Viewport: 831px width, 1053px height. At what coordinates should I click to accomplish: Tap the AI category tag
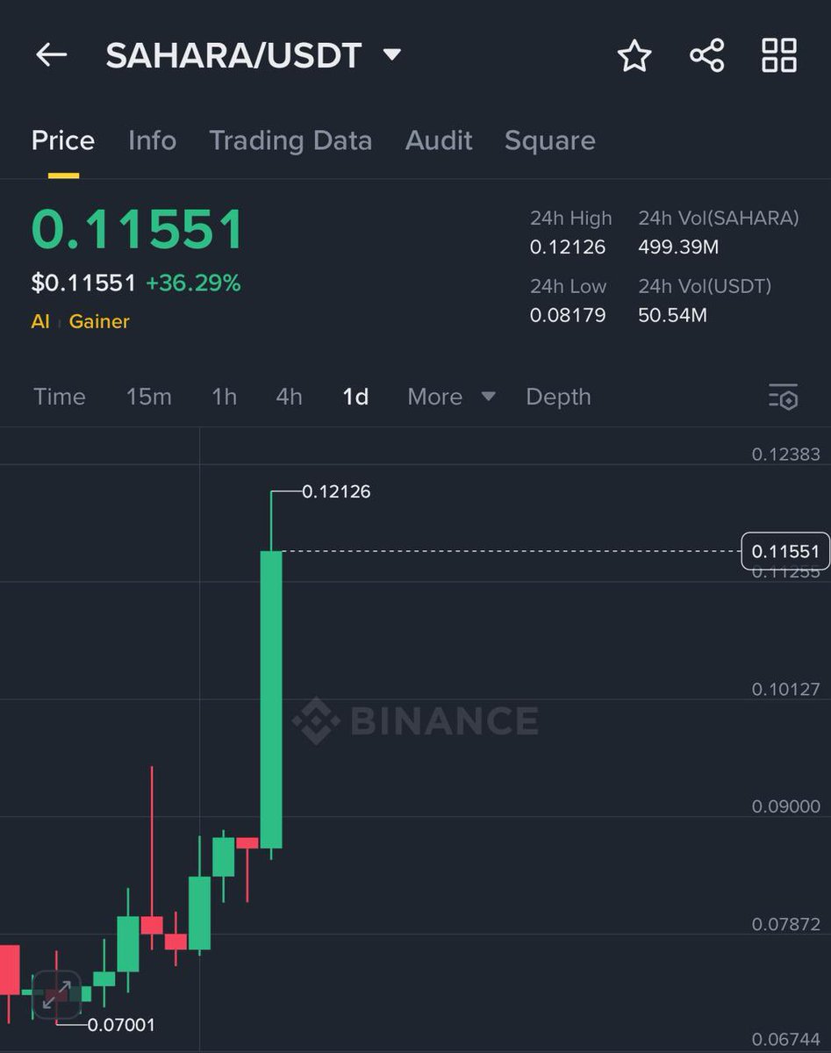point(40,321)
